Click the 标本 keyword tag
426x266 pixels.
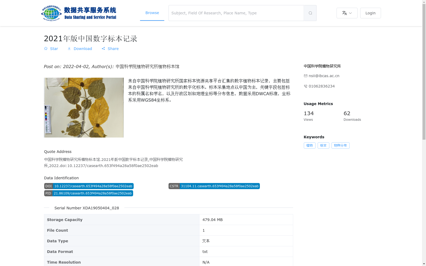tap(323, 146)
